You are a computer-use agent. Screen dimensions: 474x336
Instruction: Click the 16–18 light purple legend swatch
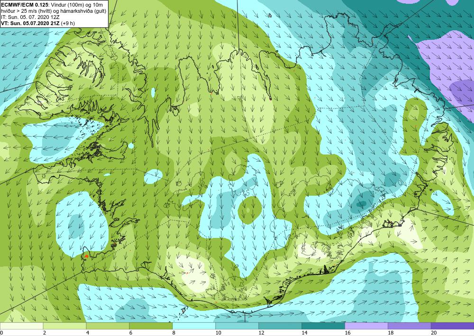[366, 326]
